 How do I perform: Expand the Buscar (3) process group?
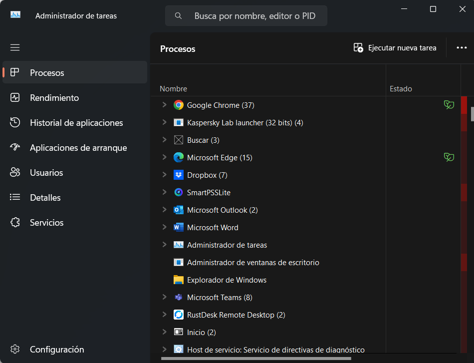pos(164,139)
